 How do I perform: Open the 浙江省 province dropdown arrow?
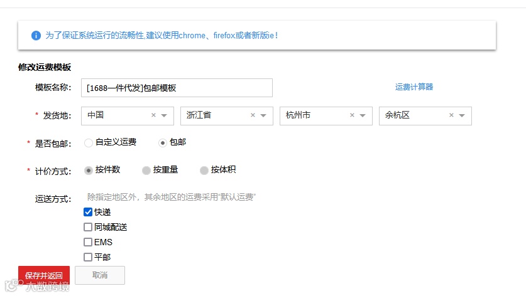(x=263, y=115)
